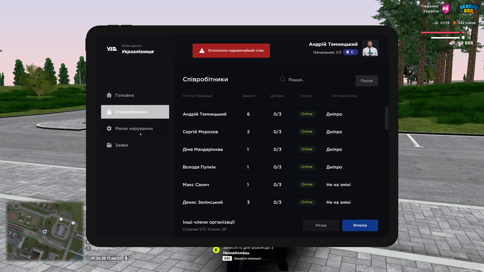Select the Співробітники menu item
484x272 pixels.
(135, 112)
